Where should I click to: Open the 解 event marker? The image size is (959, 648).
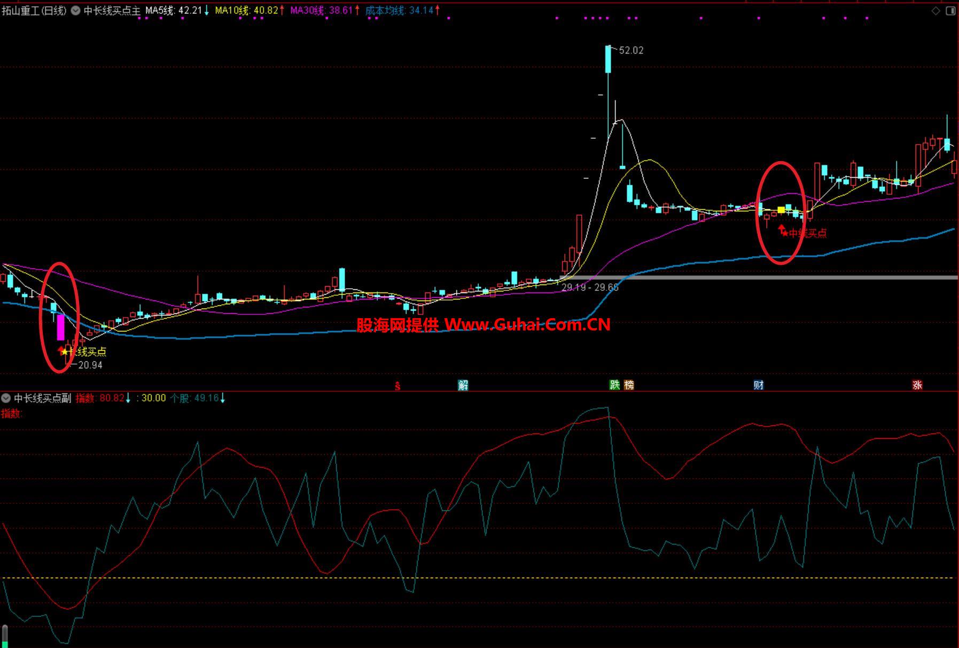click(x=463, y=385)
